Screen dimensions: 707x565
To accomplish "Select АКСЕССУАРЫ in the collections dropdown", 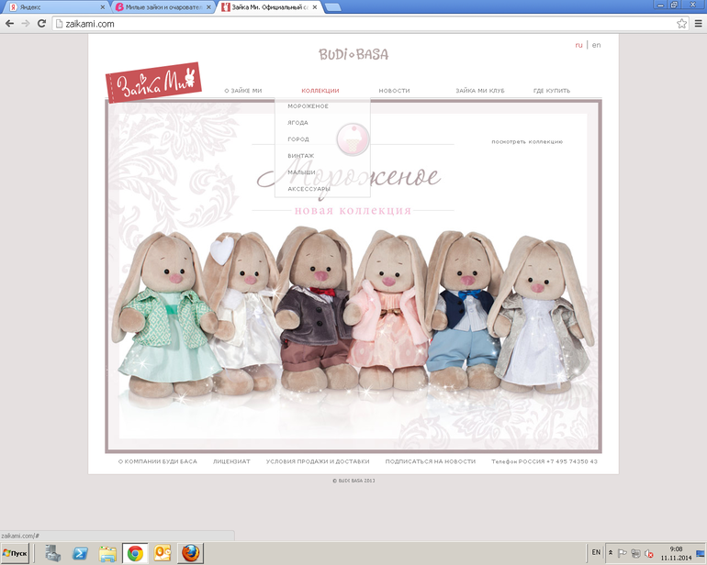I will coord(309,189).
